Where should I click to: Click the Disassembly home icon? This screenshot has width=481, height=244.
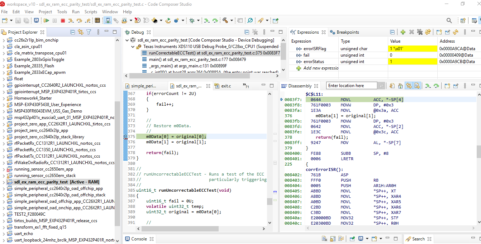400,86
